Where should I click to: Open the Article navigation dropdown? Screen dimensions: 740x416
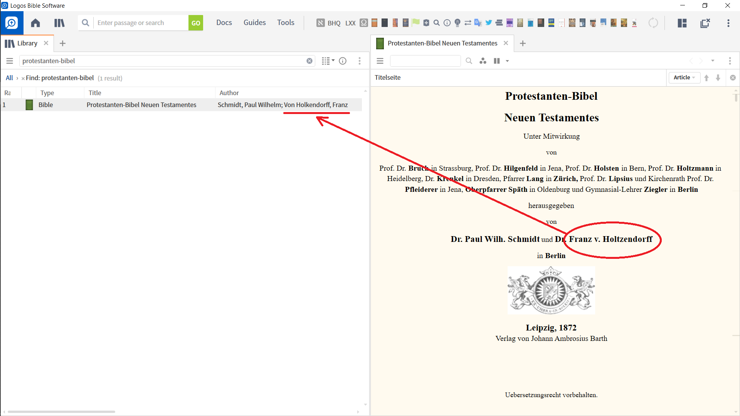684,77
